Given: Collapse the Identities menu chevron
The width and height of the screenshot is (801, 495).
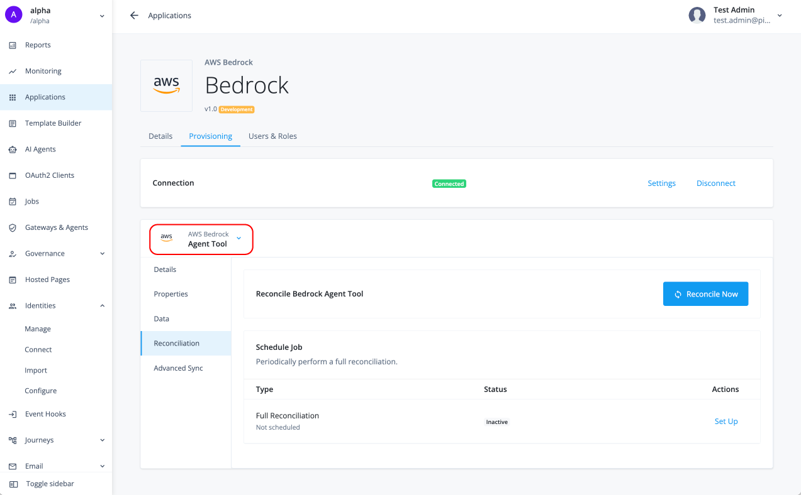Looking at the screenshot, I should click(x=102, y=306).
